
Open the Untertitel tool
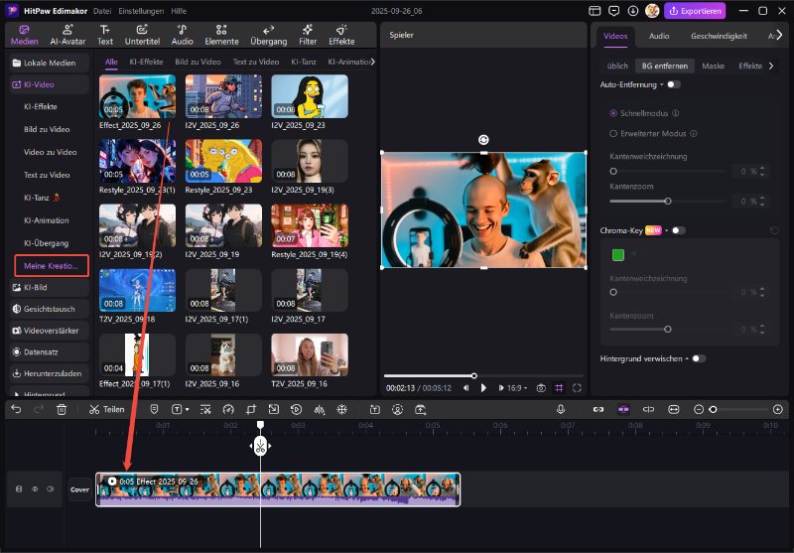(142, 35)
